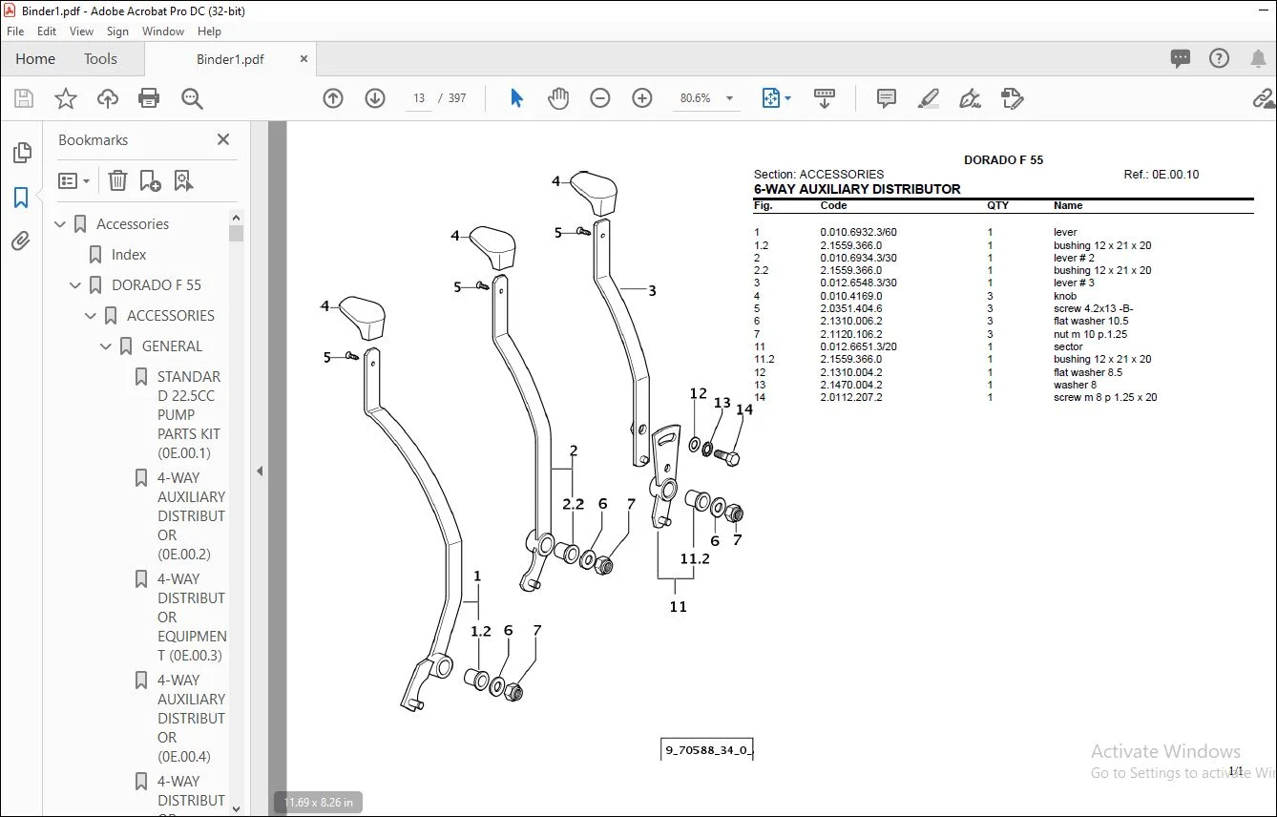Click the page number input field
Screen dimensions: 1277x817
419,98
